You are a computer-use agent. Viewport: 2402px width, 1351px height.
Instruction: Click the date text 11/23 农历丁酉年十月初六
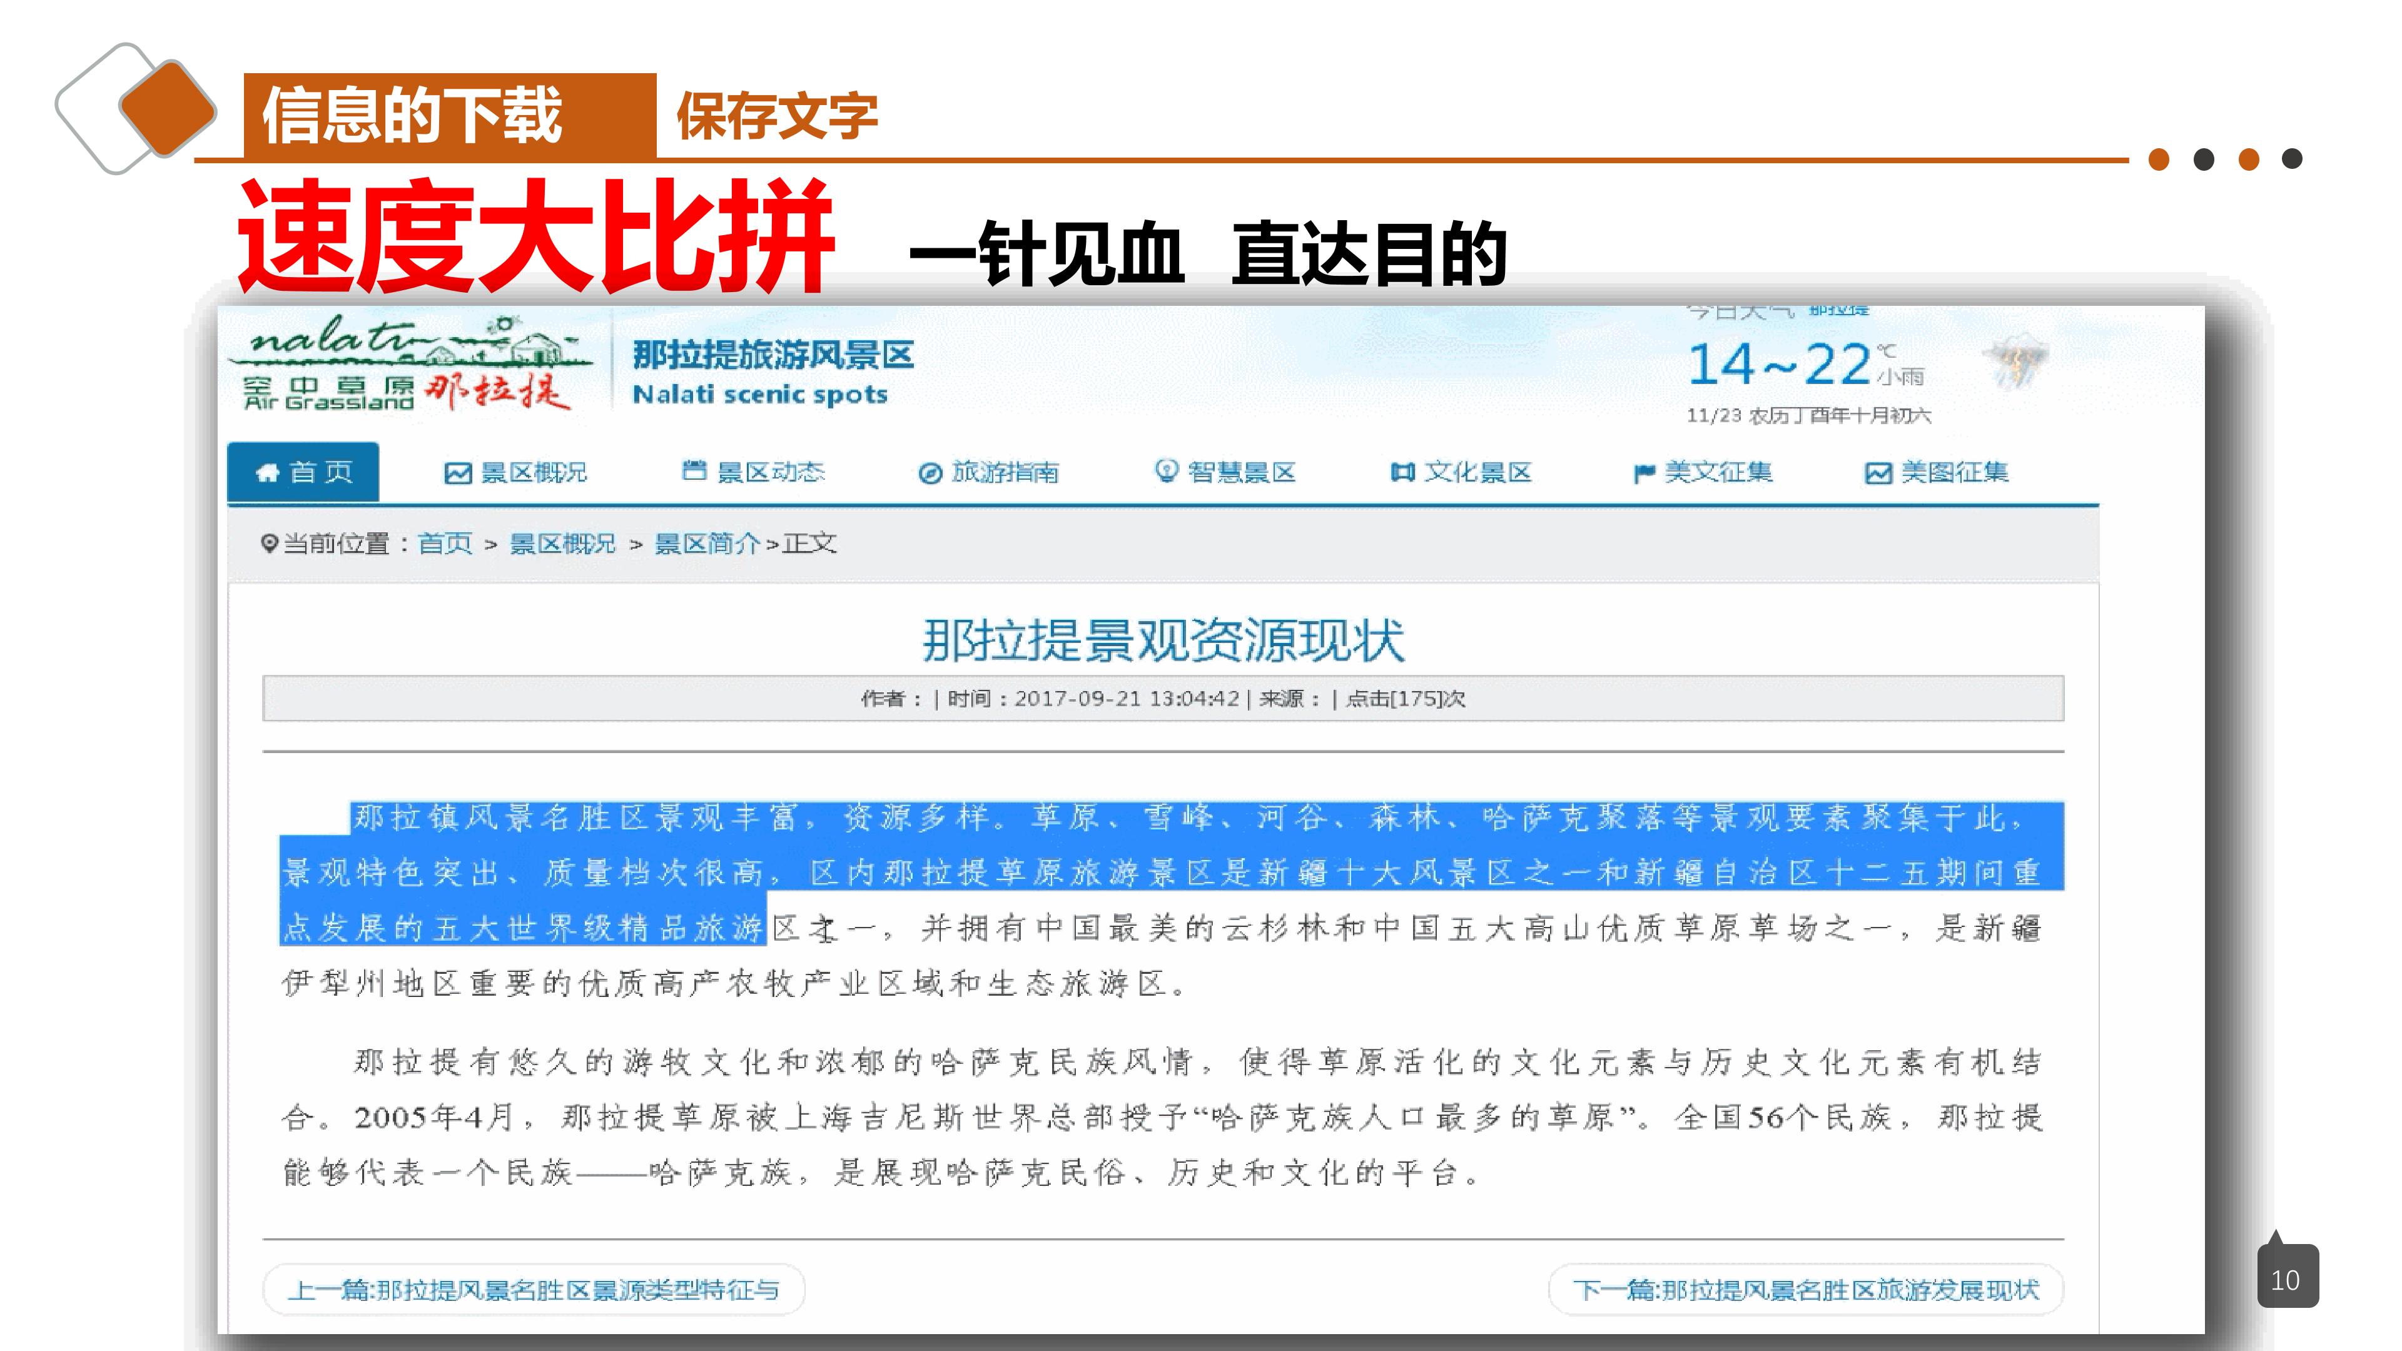(1808, 415)
